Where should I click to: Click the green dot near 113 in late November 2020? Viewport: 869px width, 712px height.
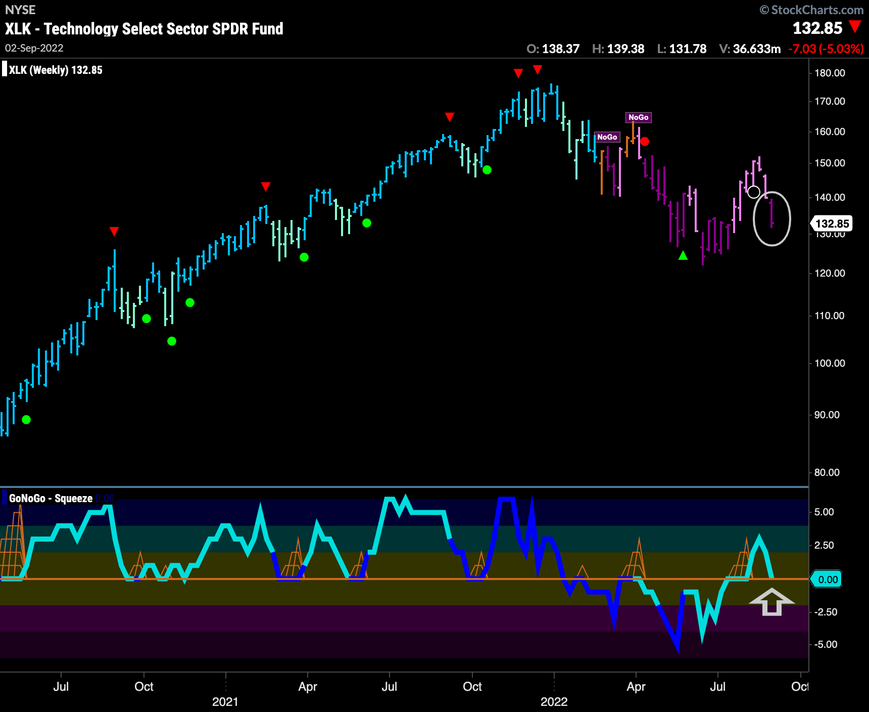(190, 303)
